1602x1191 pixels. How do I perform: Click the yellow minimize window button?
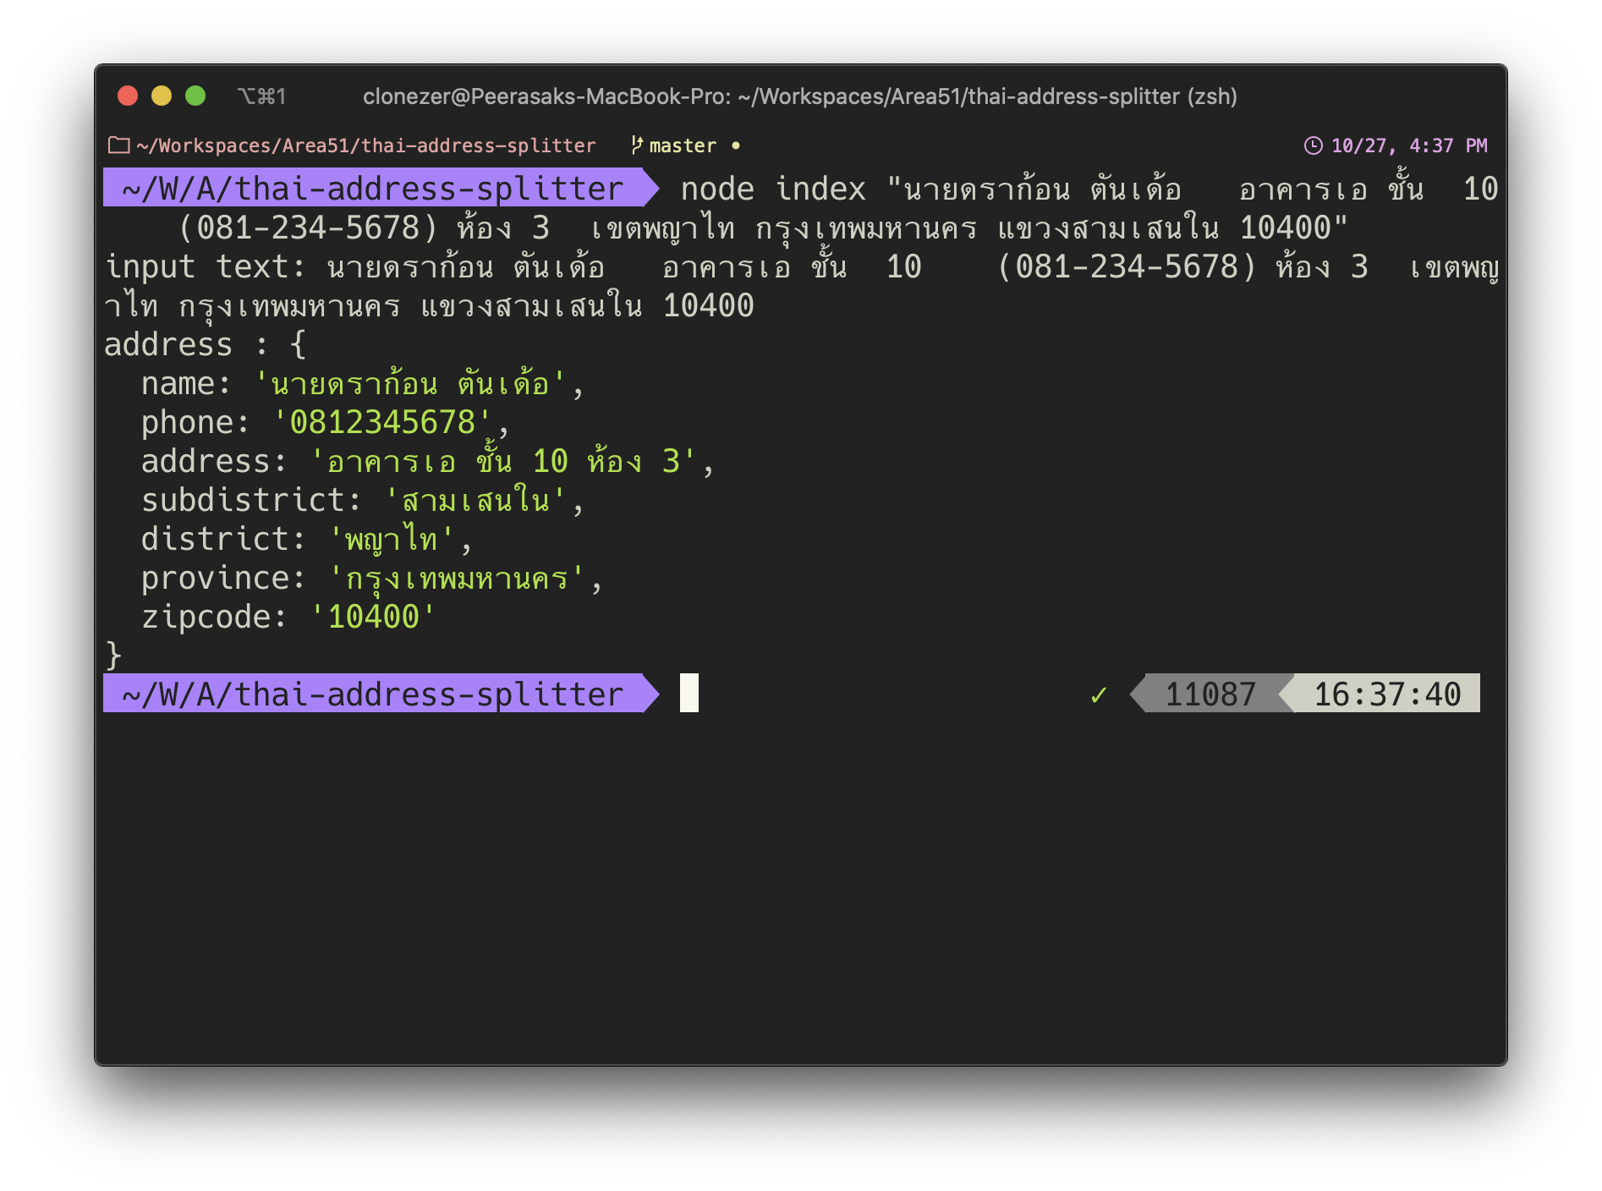pyautogui.click(x=162, y=96)
